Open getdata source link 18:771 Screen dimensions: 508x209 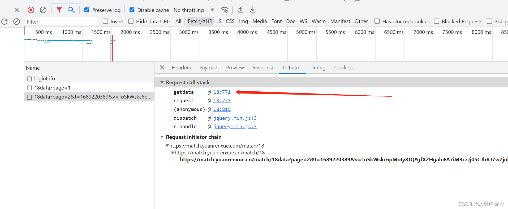coord(222,92)
